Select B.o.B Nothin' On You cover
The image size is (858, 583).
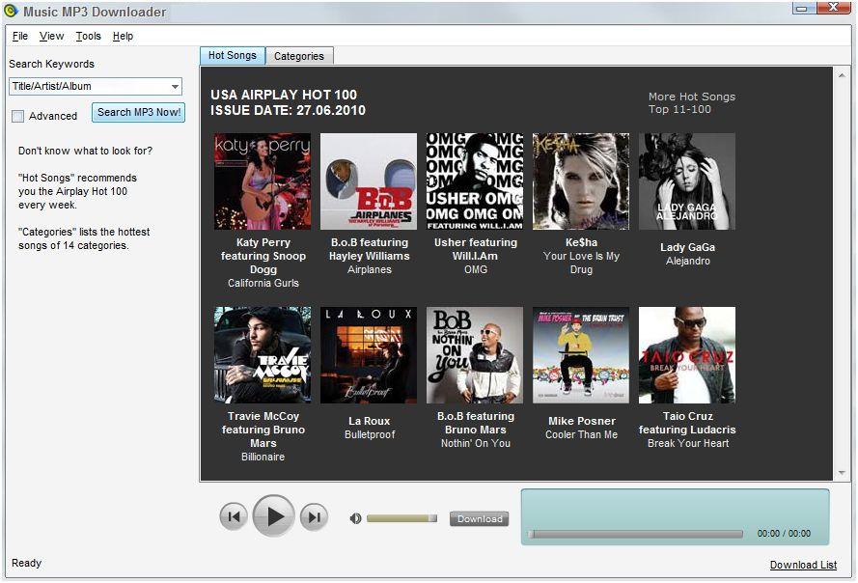(x=475, y=355)
